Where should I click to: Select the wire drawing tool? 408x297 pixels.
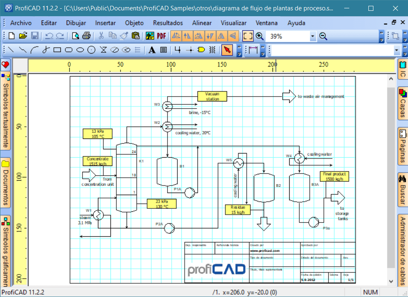(178, 49)
